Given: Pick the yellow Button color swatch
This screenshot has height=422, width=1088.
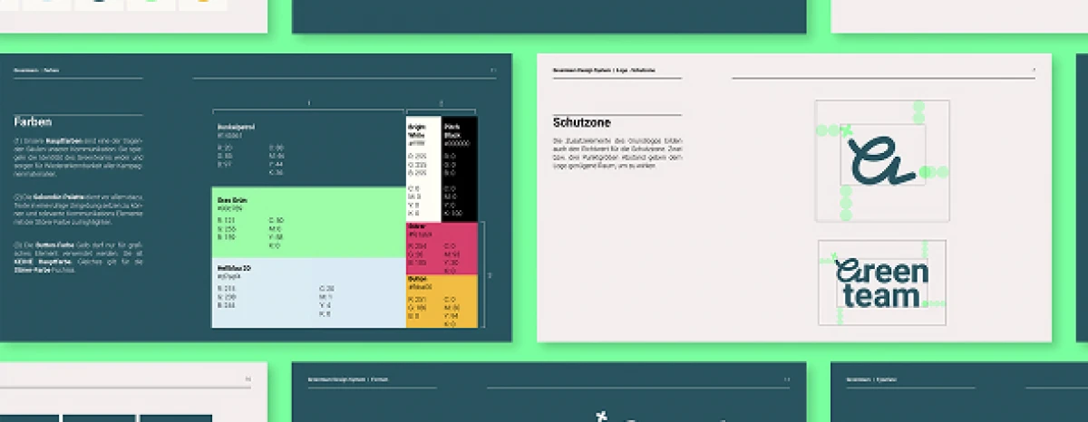Looking at the screenshot, I should click(441, 301).
